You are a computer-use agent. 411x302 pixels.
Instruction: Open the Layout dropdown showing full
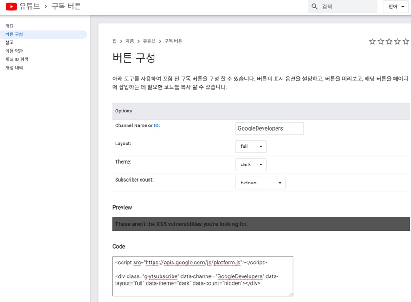click(x=250, y=146)
